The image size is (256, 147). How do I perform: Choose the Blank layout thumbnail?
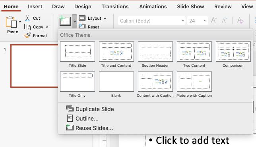click(116, 82)
